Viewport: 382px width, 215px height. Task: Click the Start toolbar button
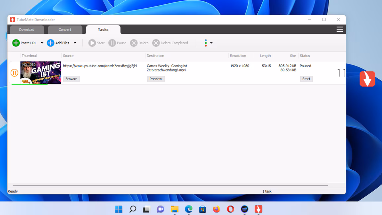click(x=96, y=43)
